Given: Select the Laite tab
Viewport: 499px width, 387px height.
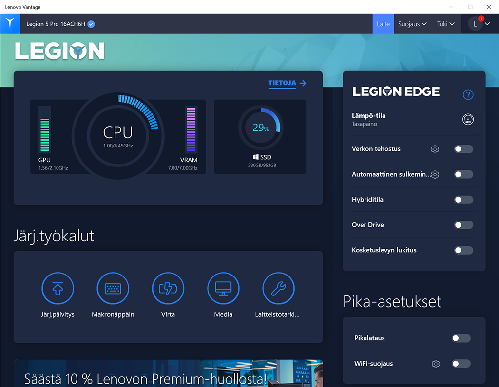Looking at the screenshot, I should click(383, 24).
